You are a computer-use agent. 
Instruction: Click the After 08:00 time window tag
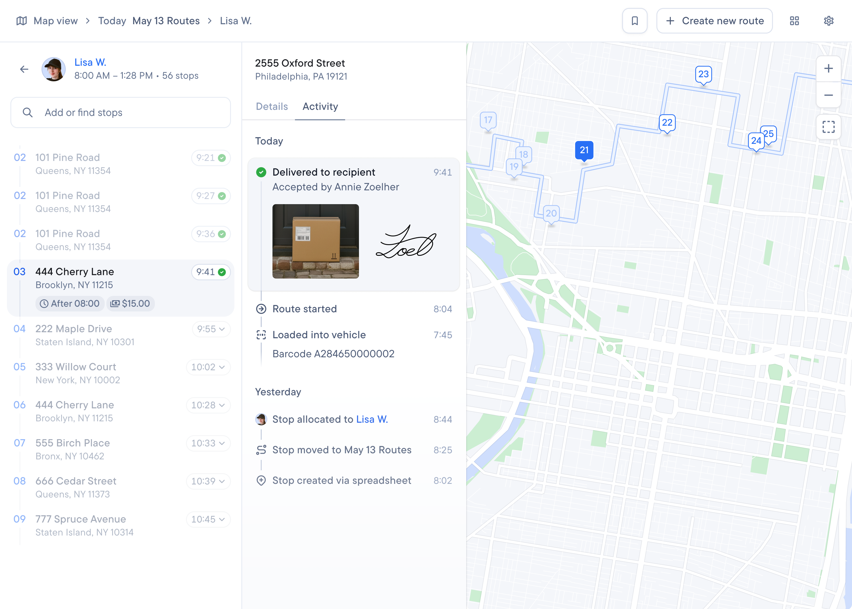pyautogui.click(x=70, y=303)
